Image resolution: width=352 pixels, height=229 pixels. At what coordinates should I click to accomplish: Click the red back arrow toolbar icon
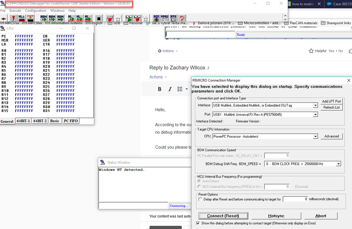(x=4, y=18)
